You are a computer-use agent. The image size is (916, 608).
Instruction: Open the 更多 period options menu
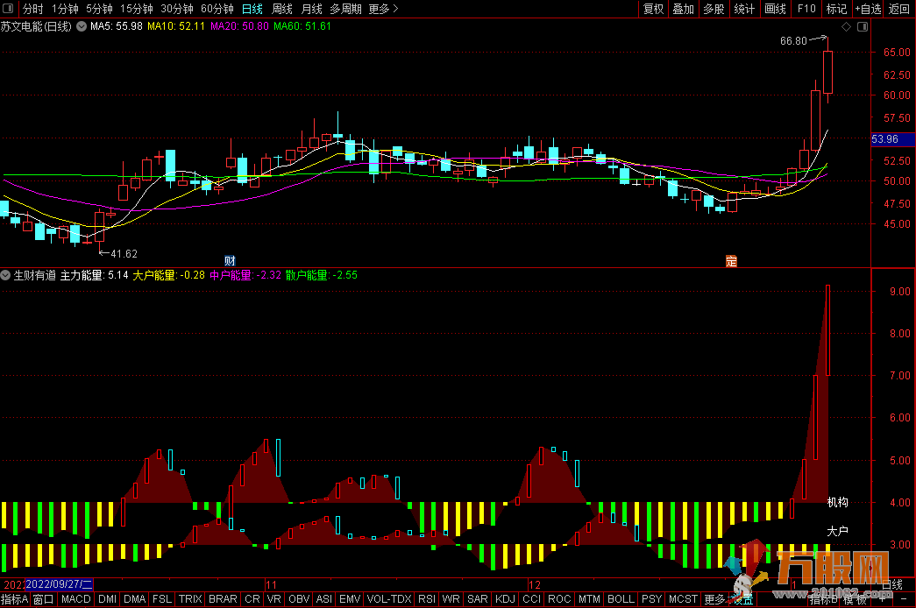pos(383,9)
